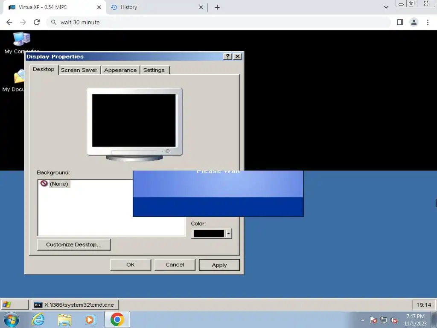Show hidden system tray icons
Viewport: 437px width, 328px height.
(x=363, y=320)
